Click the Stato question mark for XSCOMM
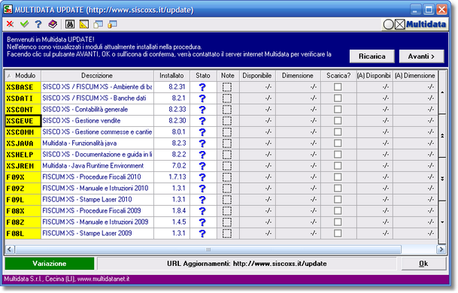 coord(202,132)
